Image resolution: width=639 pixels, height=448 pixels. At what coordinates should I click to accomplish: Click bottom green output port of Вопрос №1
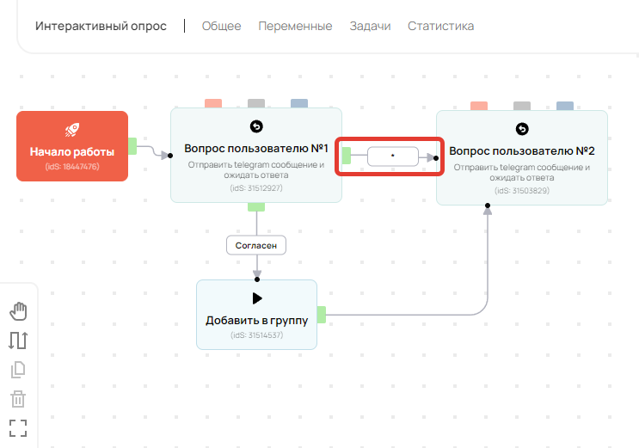(256, 207)
